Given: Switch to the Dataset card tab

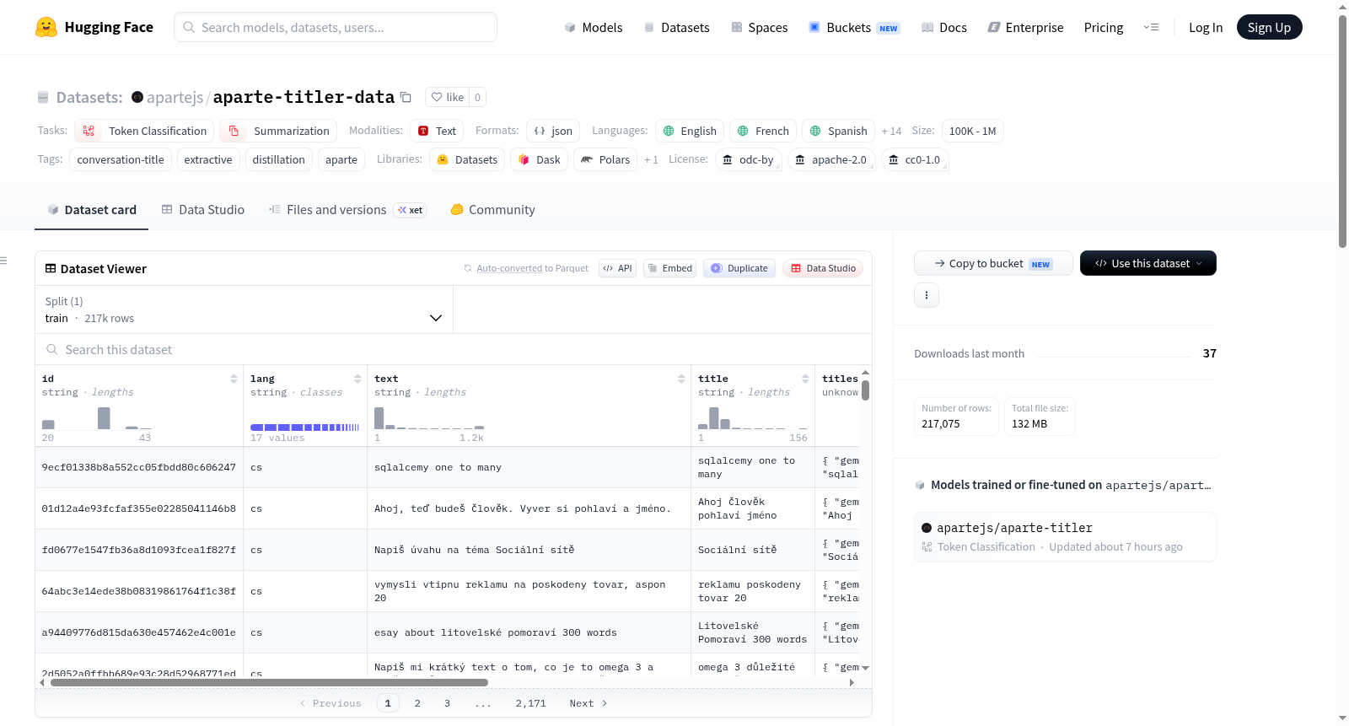Looking at the screenshot, I should tap(92, 210).
